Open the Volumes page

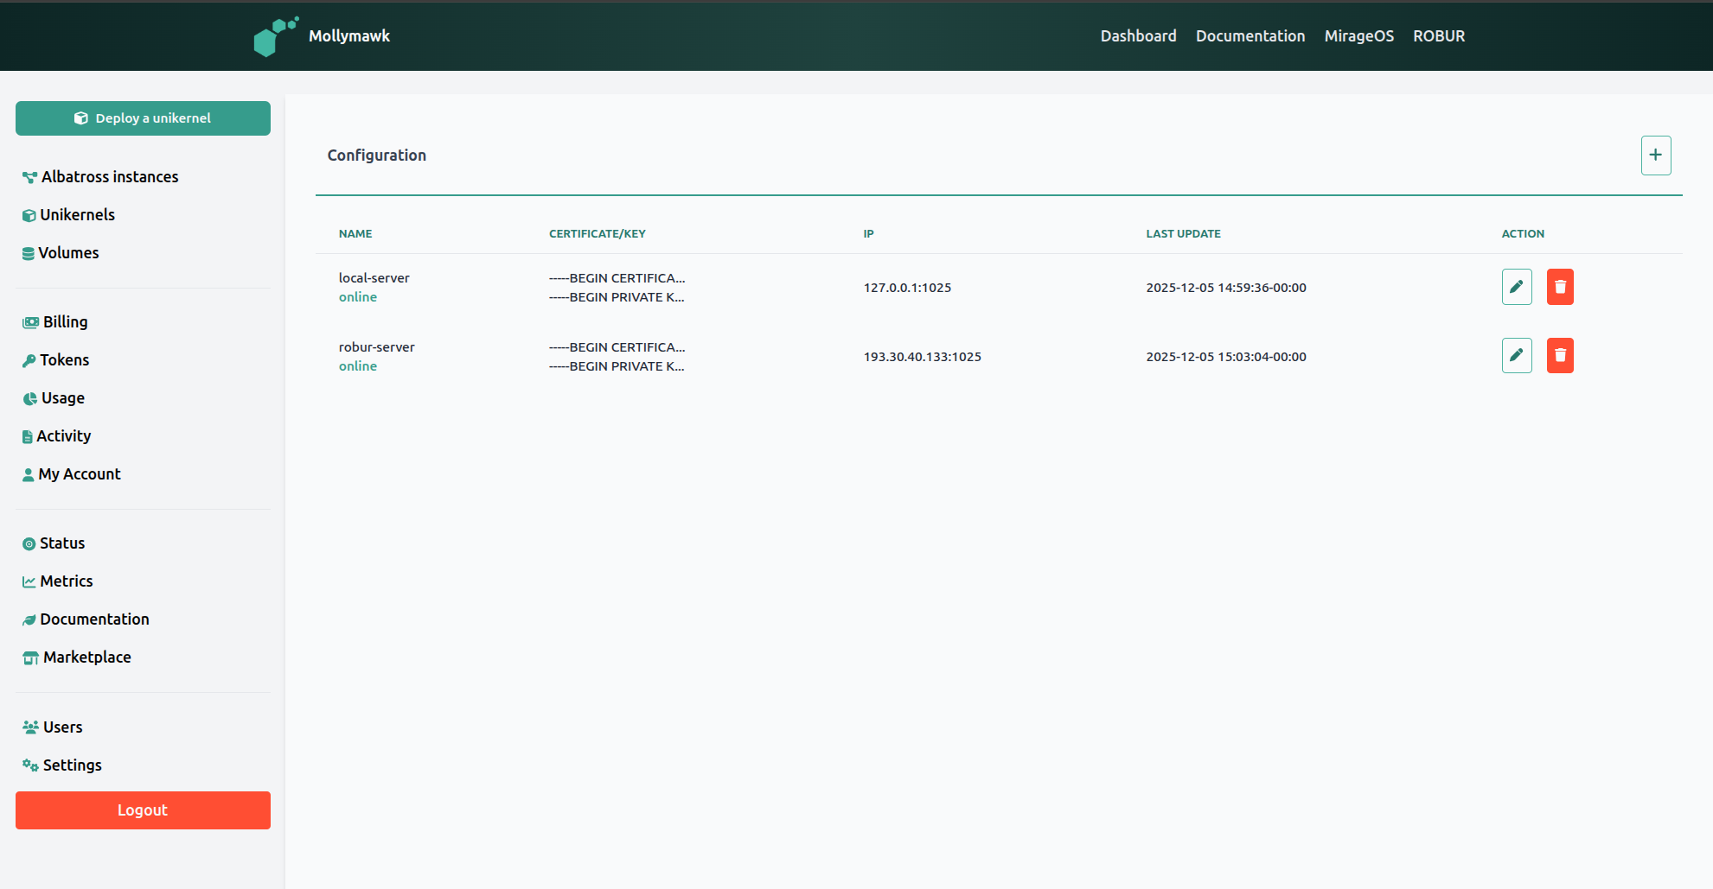[68, 253]
